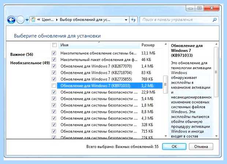227x164 pixels.
Task: Sort by the Имя column header
Action: pos(99,45)
